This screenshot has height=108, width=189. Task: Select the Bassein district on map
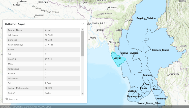[132, 91]
